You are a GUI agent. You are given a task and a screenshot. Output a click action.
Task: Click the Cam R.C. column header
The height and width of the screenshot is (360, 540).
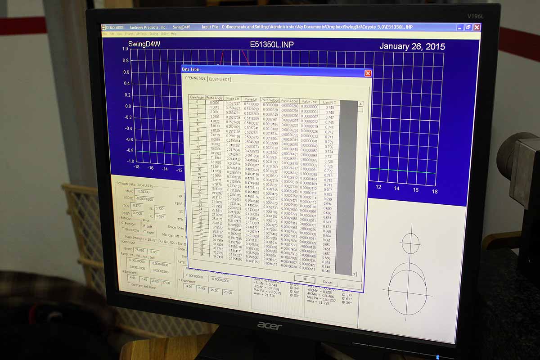pos(329,102)
